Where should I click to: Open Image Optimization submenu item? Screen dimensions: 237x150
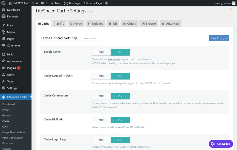13,132
